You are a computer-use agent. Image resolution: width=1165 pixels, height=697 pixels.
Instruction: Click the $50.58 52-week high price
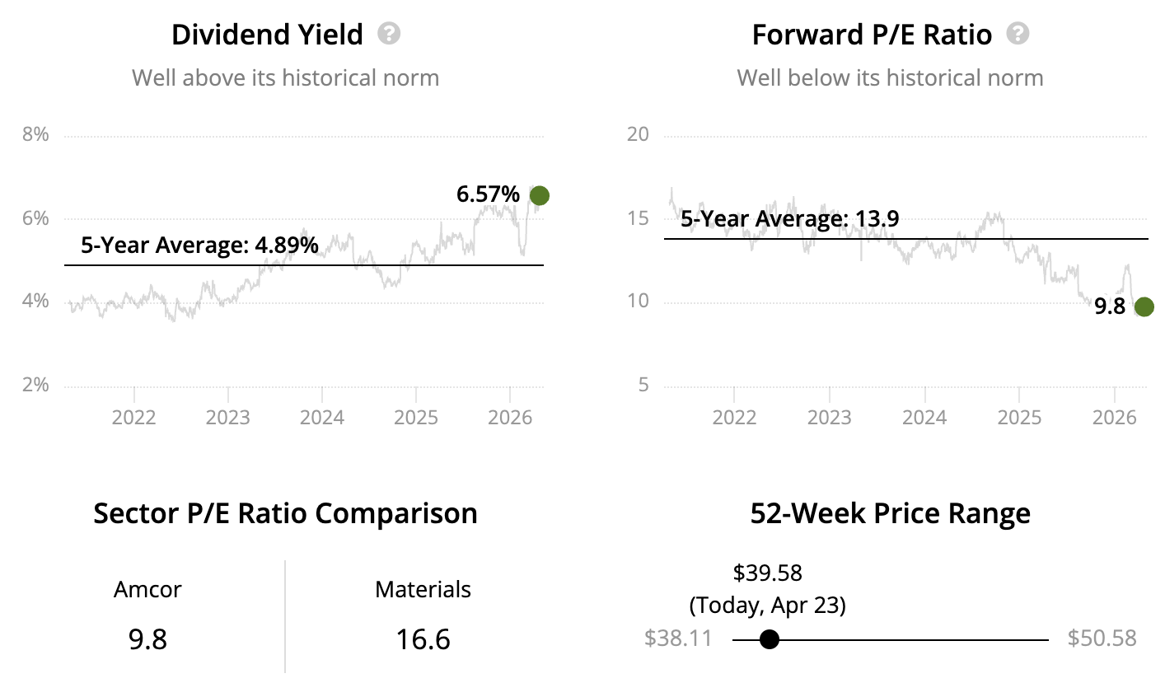point(1102,639)
